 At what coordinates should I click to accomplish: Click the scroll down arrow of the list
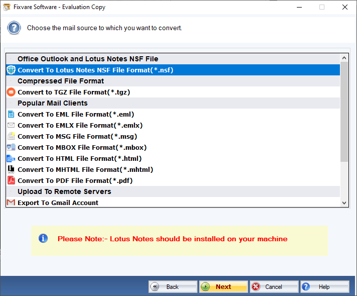[344, 203]
